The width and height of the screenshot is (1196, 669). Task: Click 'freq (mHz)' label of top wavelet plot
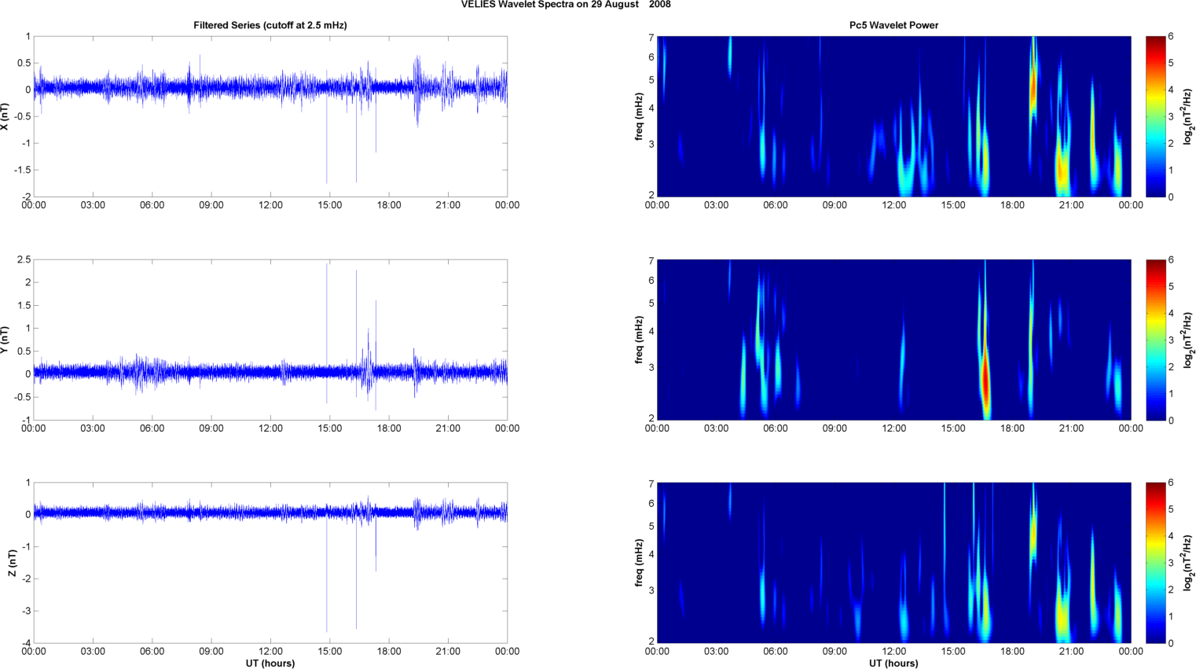[639, 116]
